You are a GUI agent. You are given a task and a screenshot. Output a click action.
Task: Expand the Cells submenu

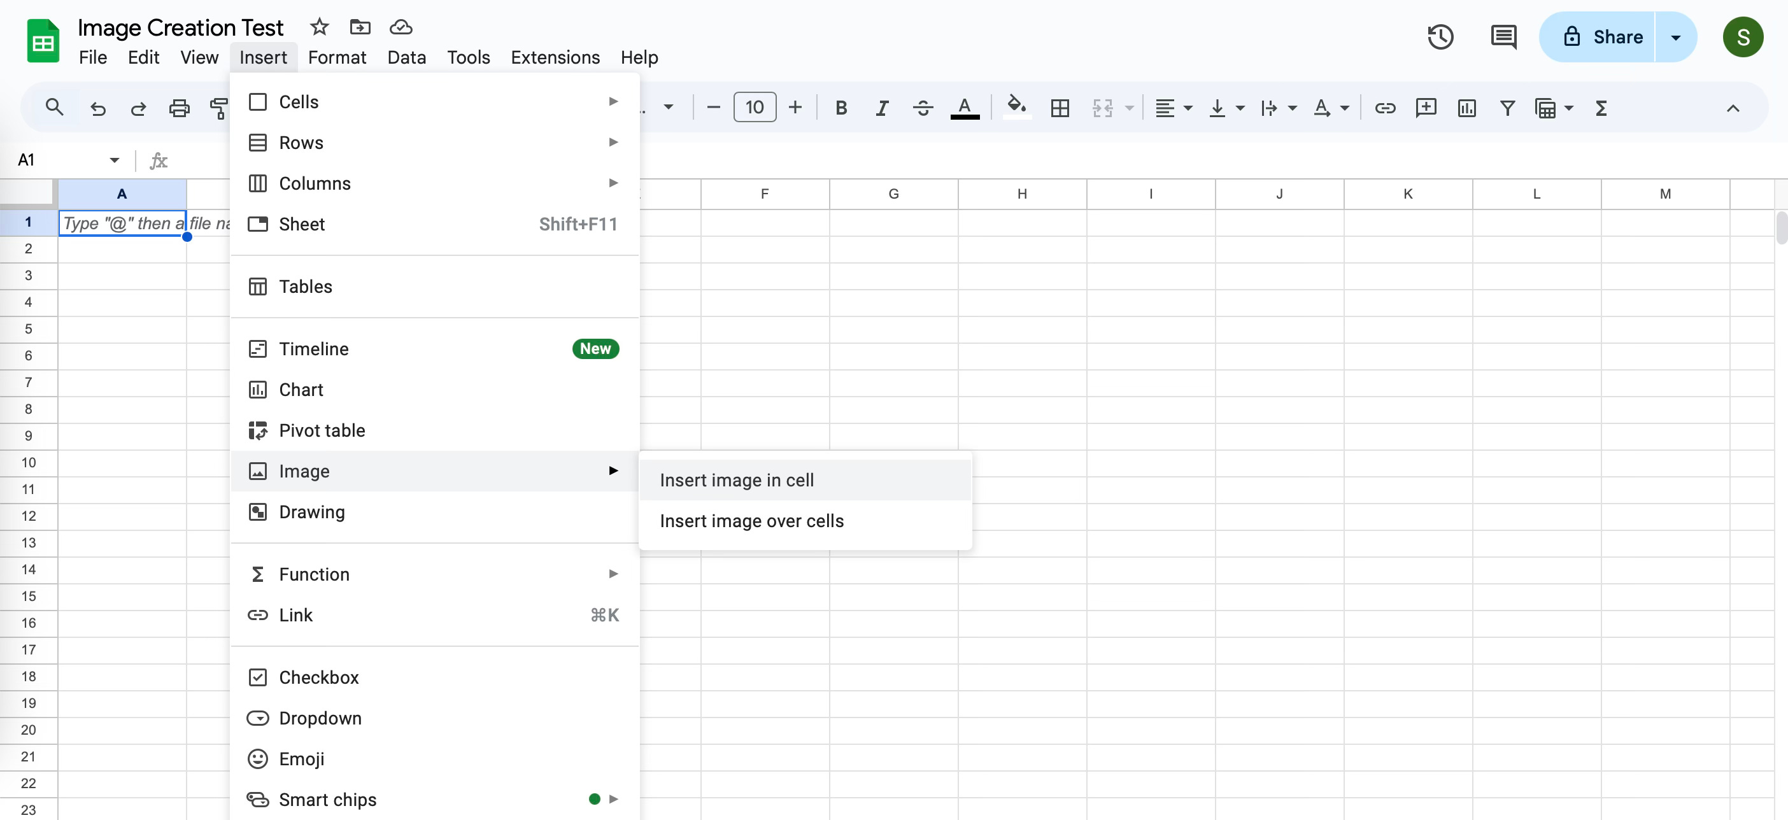coord(434,102)
